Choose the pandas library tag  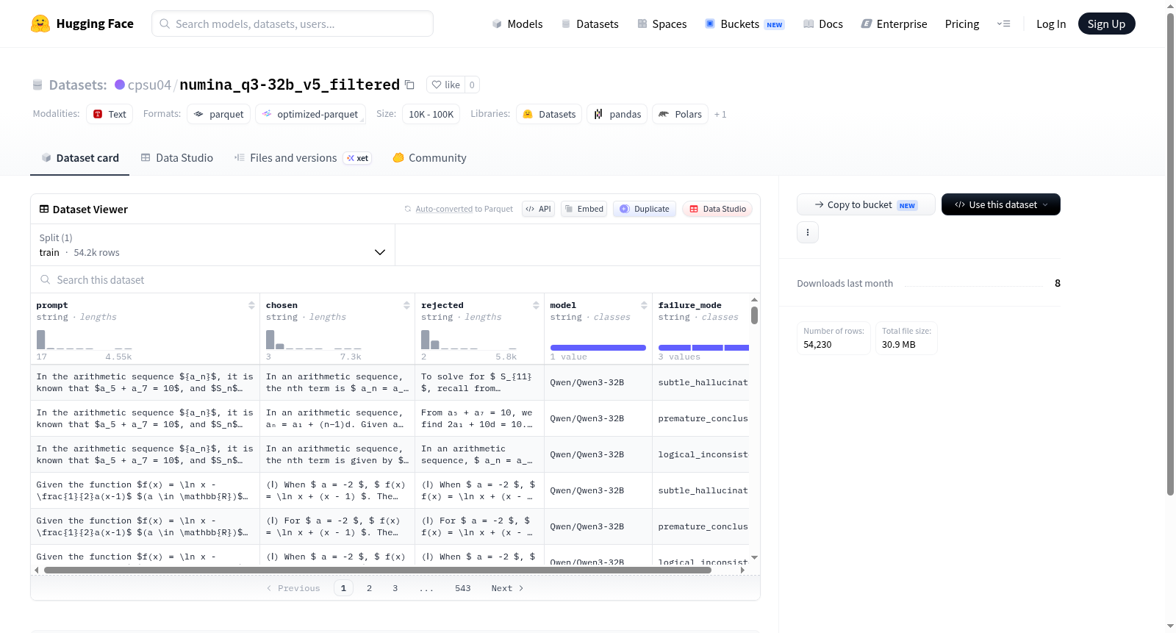click(617, 114)
